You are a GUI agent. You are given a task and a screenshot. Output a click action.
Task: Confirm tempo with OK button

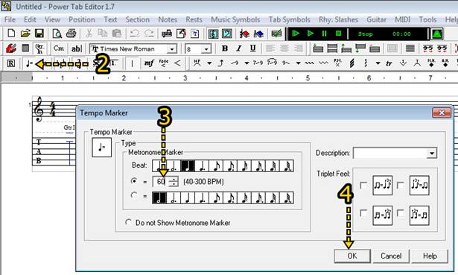pos(352,256)
